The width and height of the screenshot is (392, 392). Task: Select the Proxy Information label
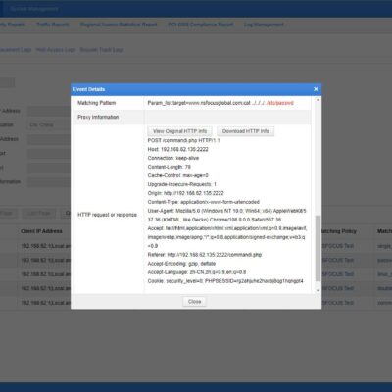(98, 117)
